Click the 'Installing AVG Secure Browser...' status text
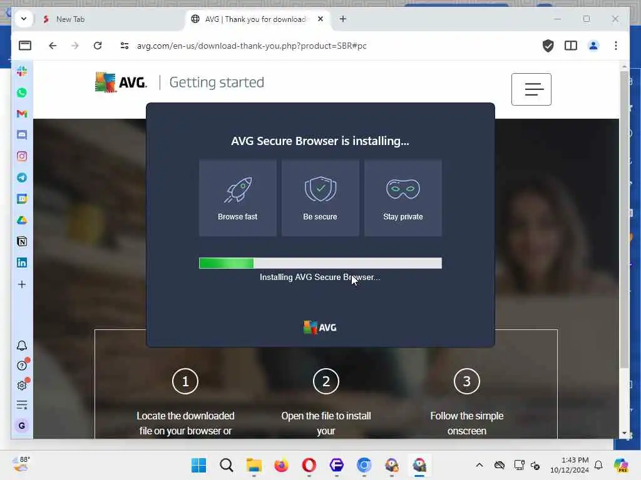641x480 pixels. click(320, 277)
